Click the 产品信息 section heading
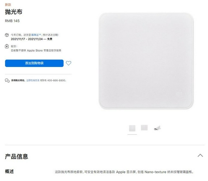Screen dimensions: 208x181 (17, 156)
